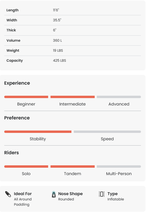Click the gray Speed preference bar
The width and height of the screenshot is (146, 212).
(x=107, y=132)
